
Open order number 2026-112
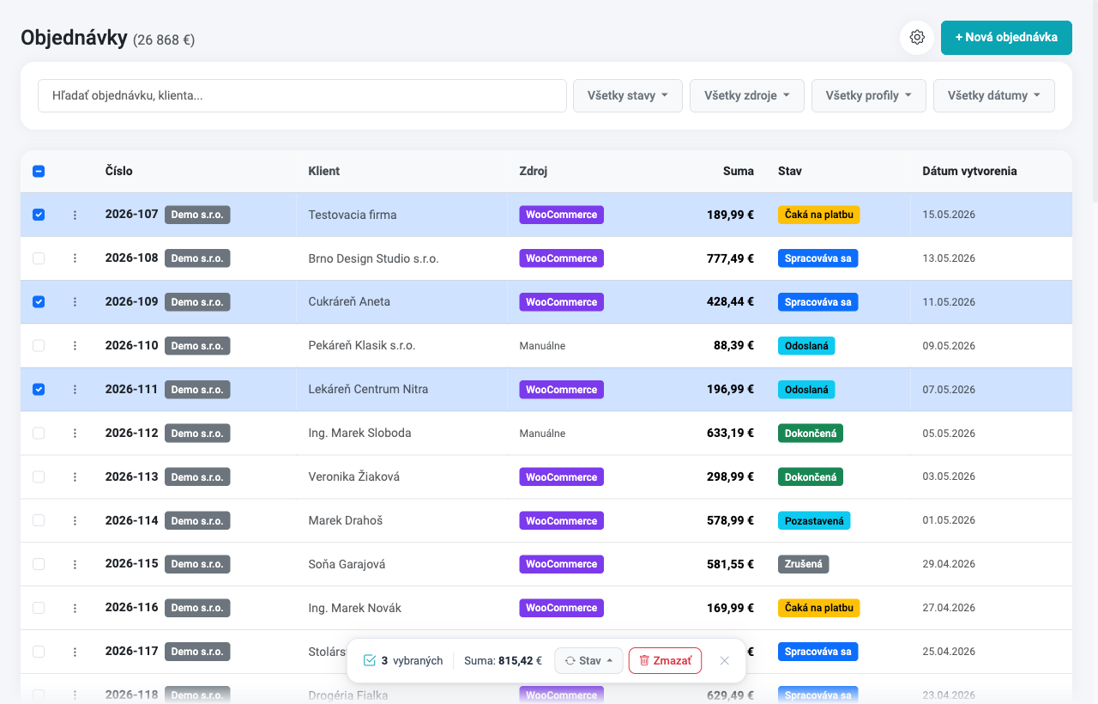(x=131, y=433)
